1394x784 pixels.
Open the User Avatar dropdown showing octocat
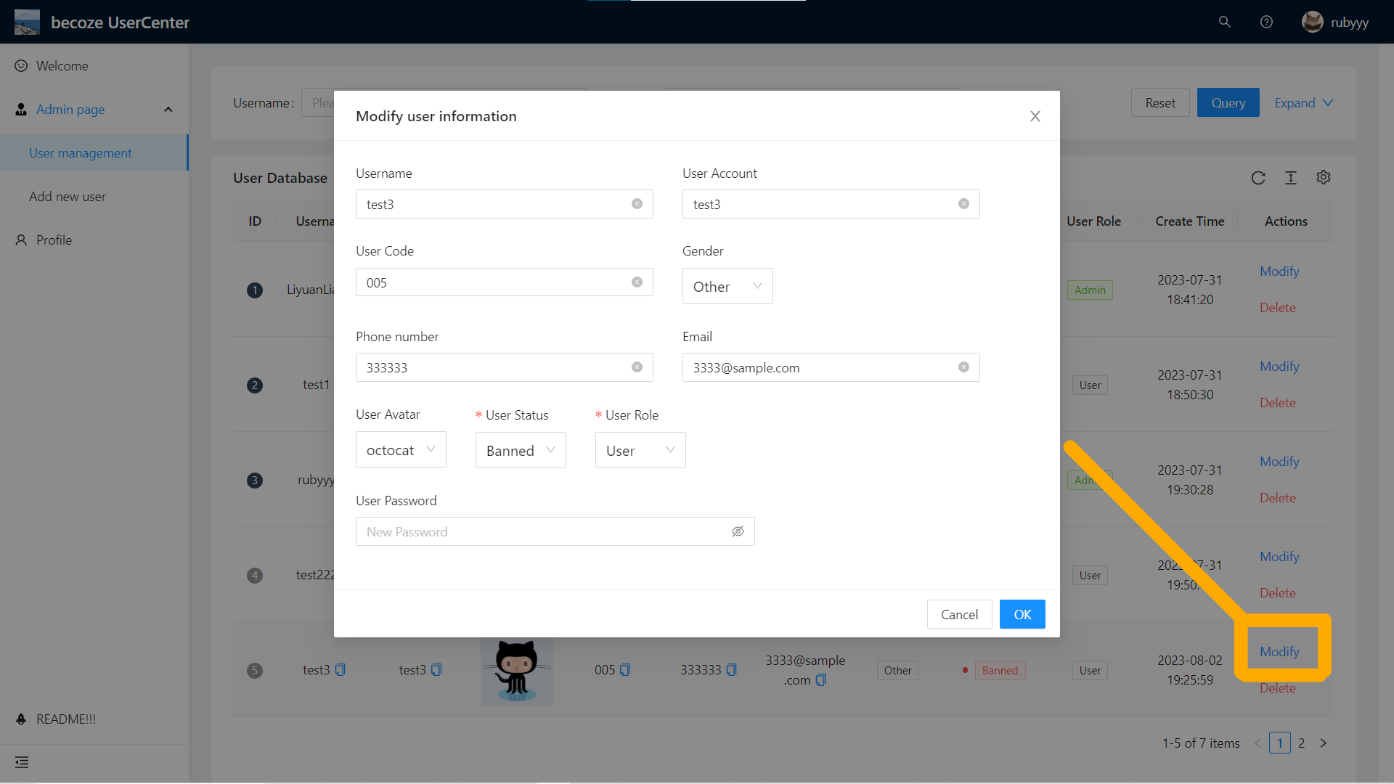click(x=401, y=449)
